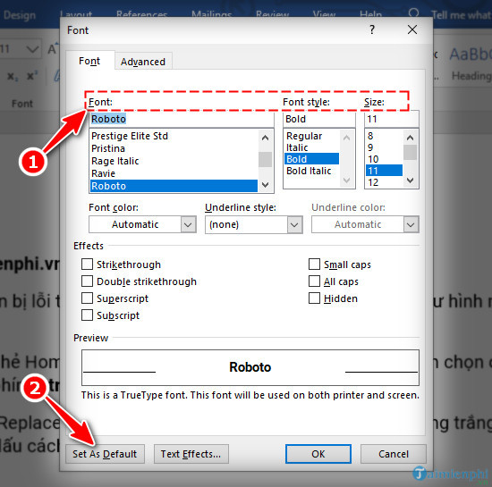Close the Font dialog with X
This screenshot has height=487, width=492.
pyautogui.click(x=412, y=29)
